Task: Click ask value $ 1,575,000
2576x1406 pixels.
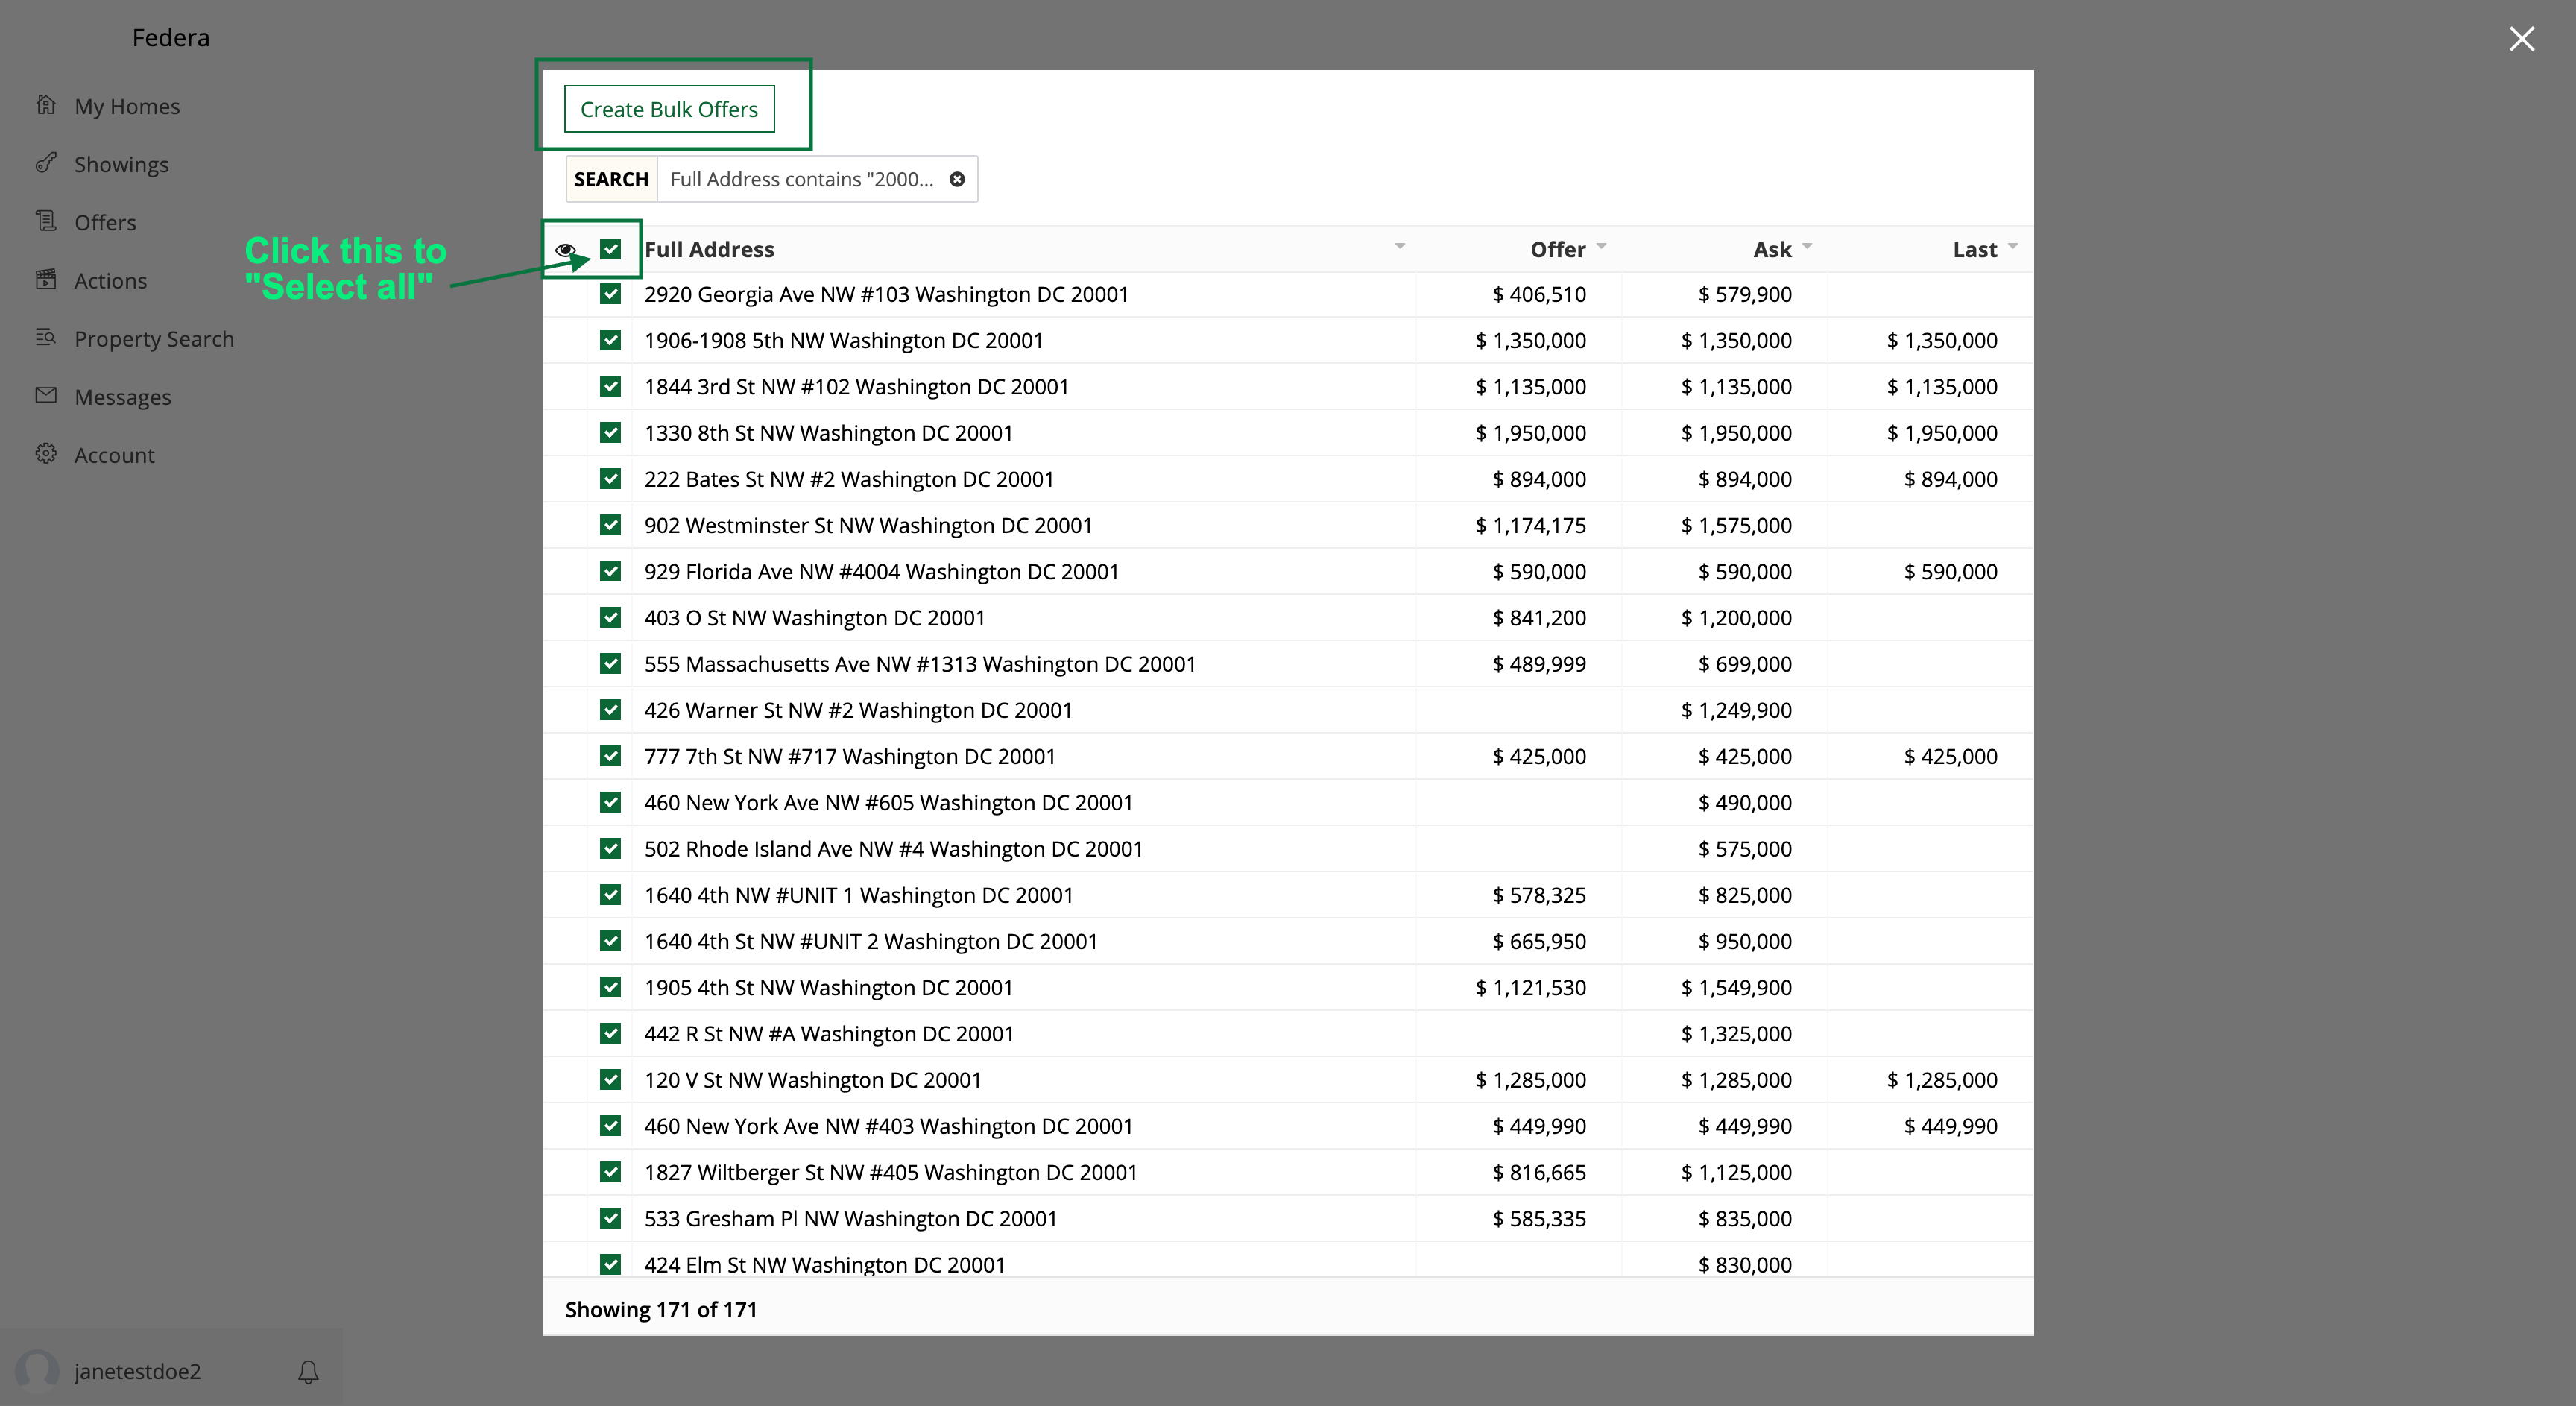Action: [1736, 525]
